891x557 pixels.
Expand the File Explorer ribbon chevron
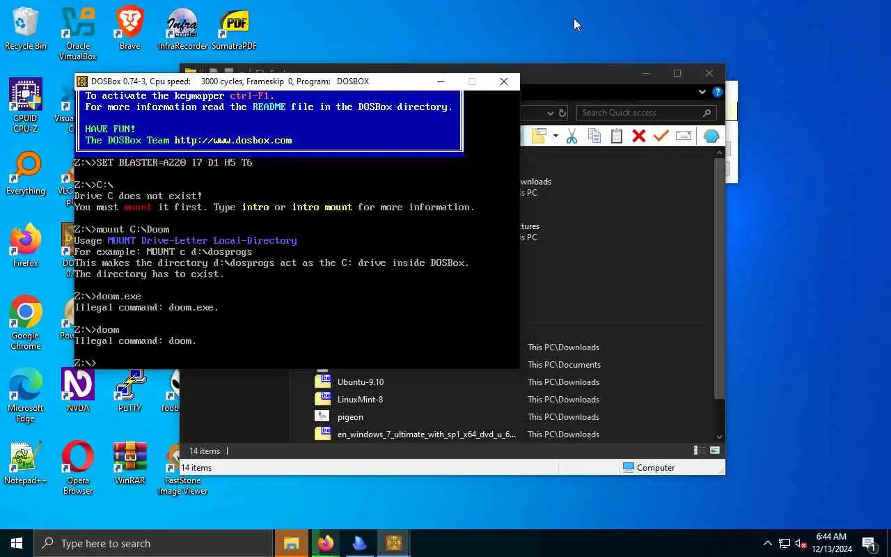702,92
